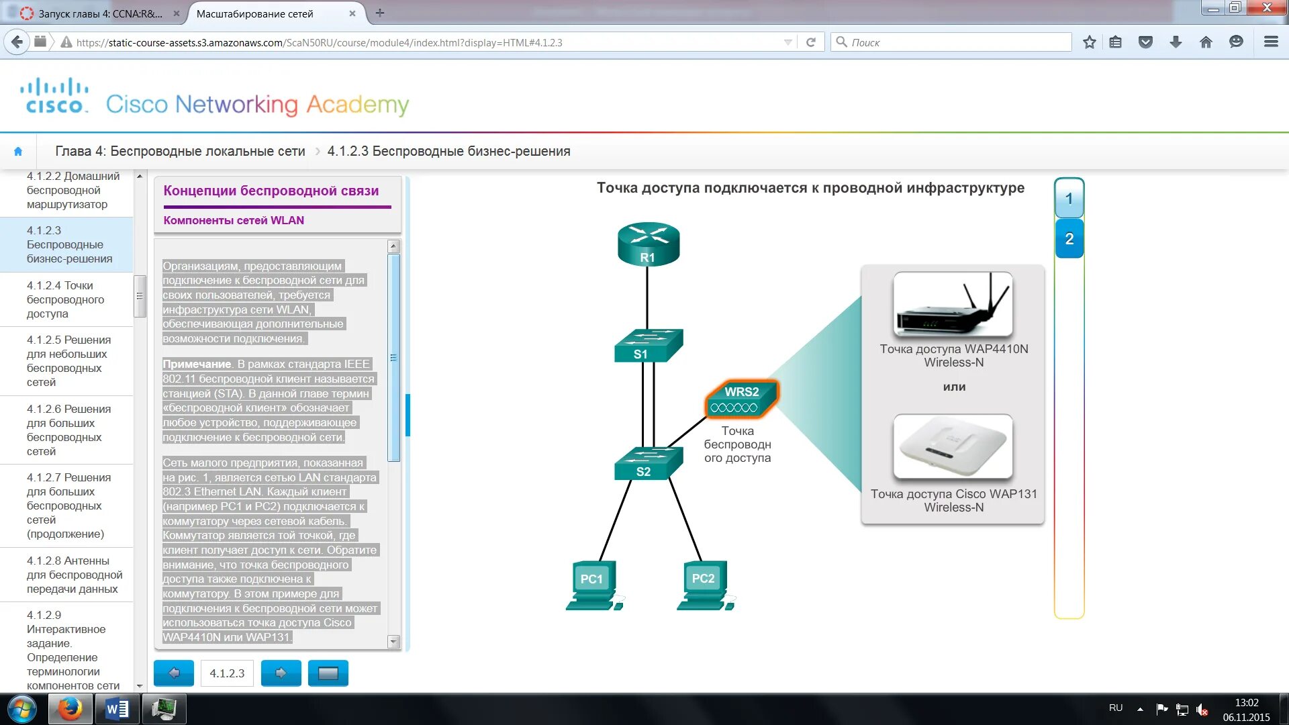1289x725 pixels.
Task: Click the site security warning icon in the URL bar
Action: (x=66, y=42)
